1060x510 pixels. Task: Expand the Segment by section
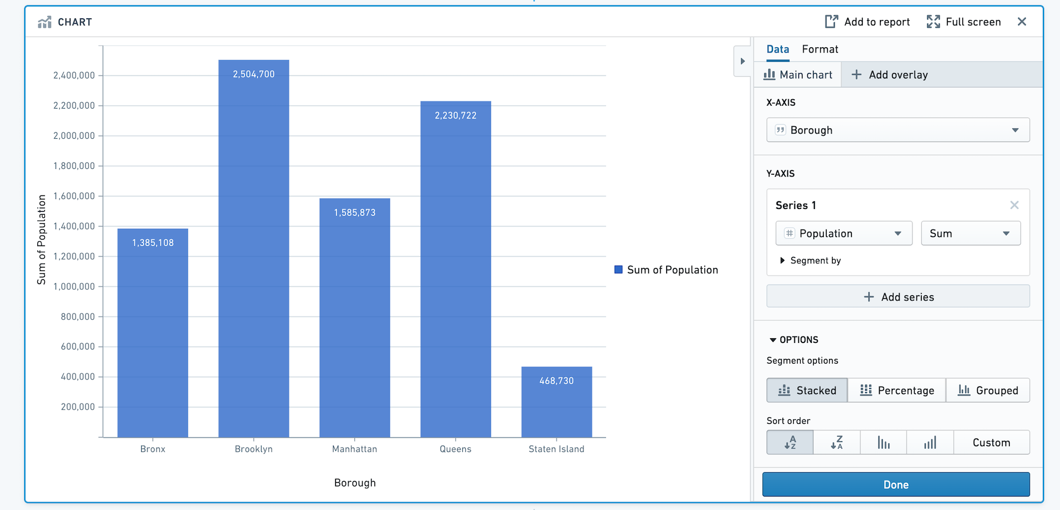(x=810, y=260)
